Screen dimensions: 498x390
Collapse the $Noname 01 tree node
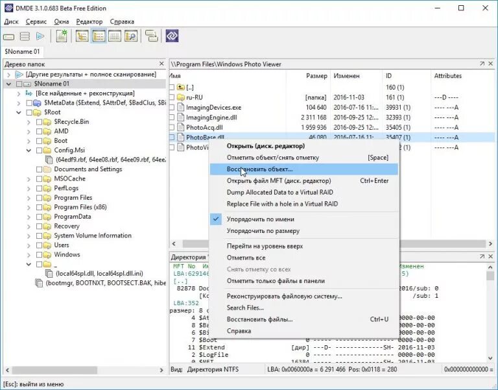click(x=9, y=84)
